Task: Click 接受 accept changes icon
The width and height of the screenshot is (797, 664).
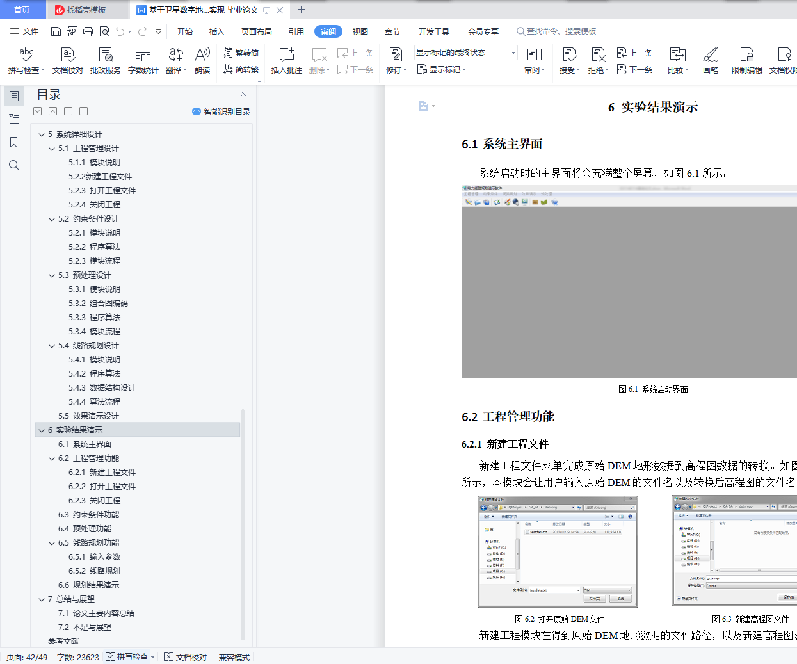Action: 569,55
